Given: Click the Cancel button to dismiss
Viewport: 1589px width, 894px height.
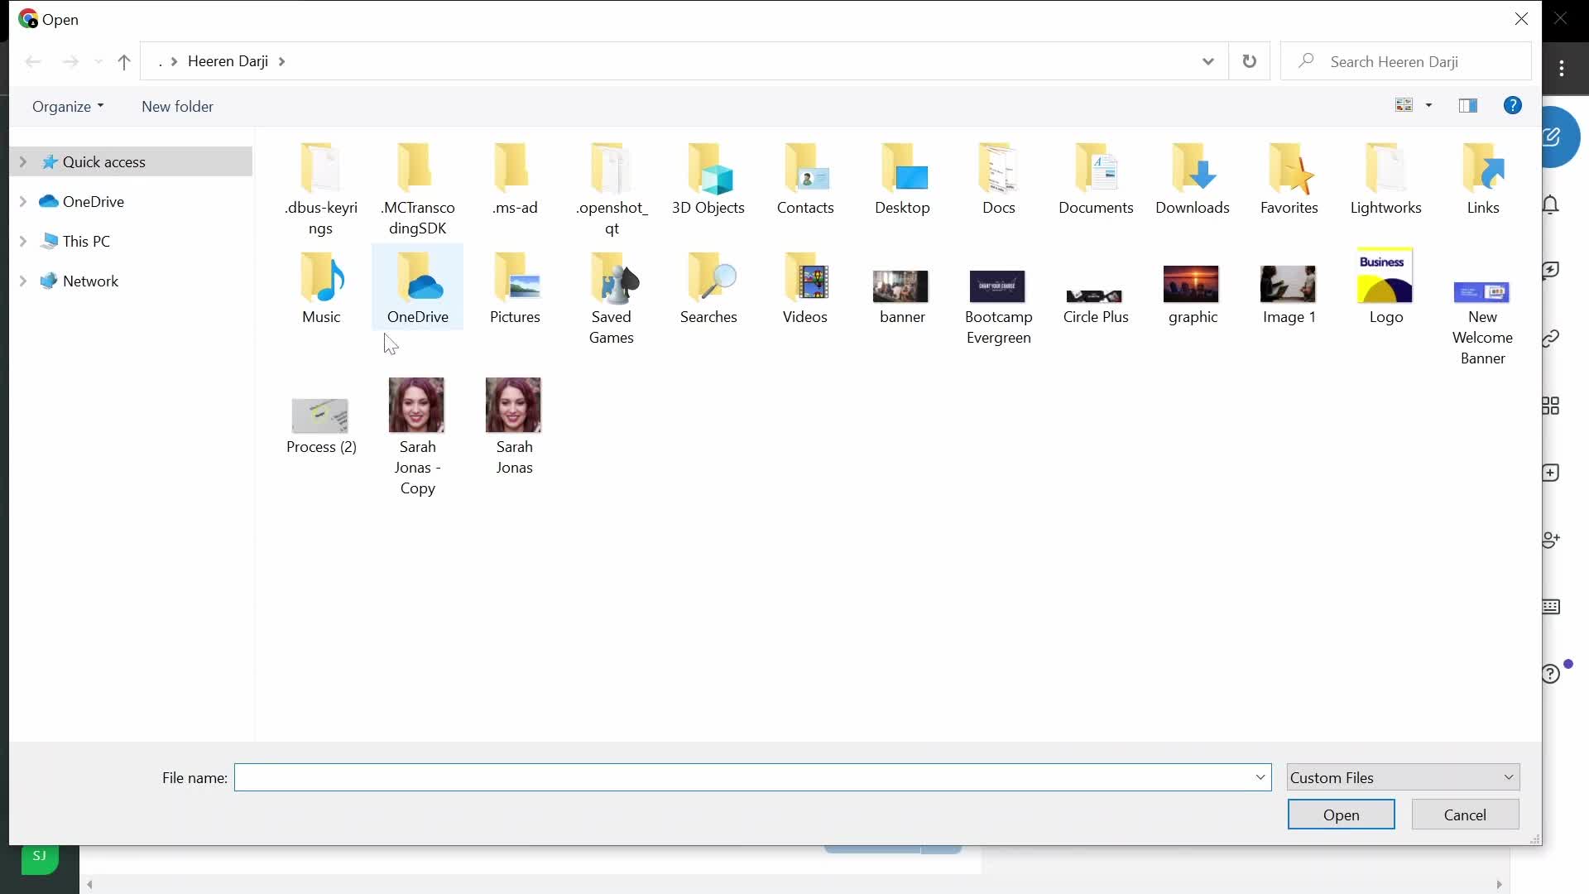Looking at the screenshot, I should pyautogui.click(x=1465, y=815).
